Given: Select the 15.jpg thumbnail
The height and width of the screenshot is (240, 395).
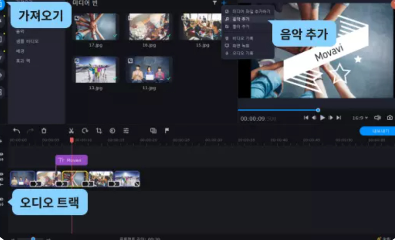Looking at the screenshot, I should coord(202,27).
